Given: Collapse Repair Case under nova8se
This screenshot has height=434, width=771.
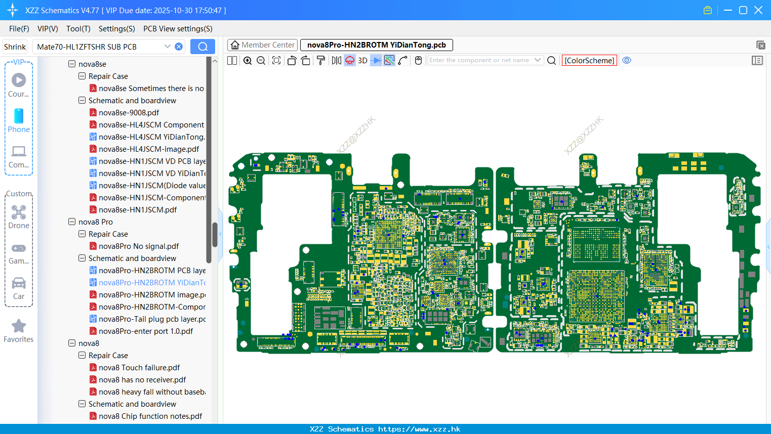Looking at the screenshot, I should [x=82, y=76].
